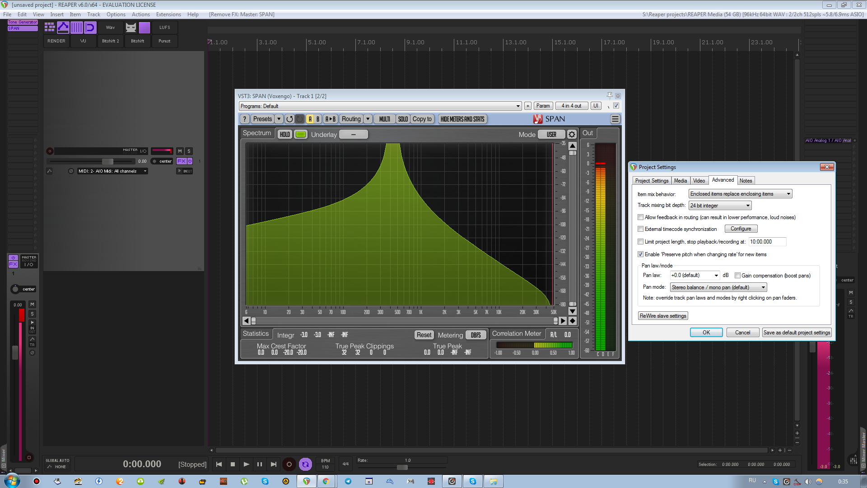Click the loop-shaped purple toolbar icon
Viewport: 867px width, 488px height.
point(90,28)
